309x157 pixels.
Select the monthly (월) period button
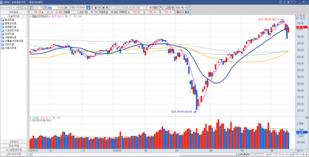coord(95,7)
